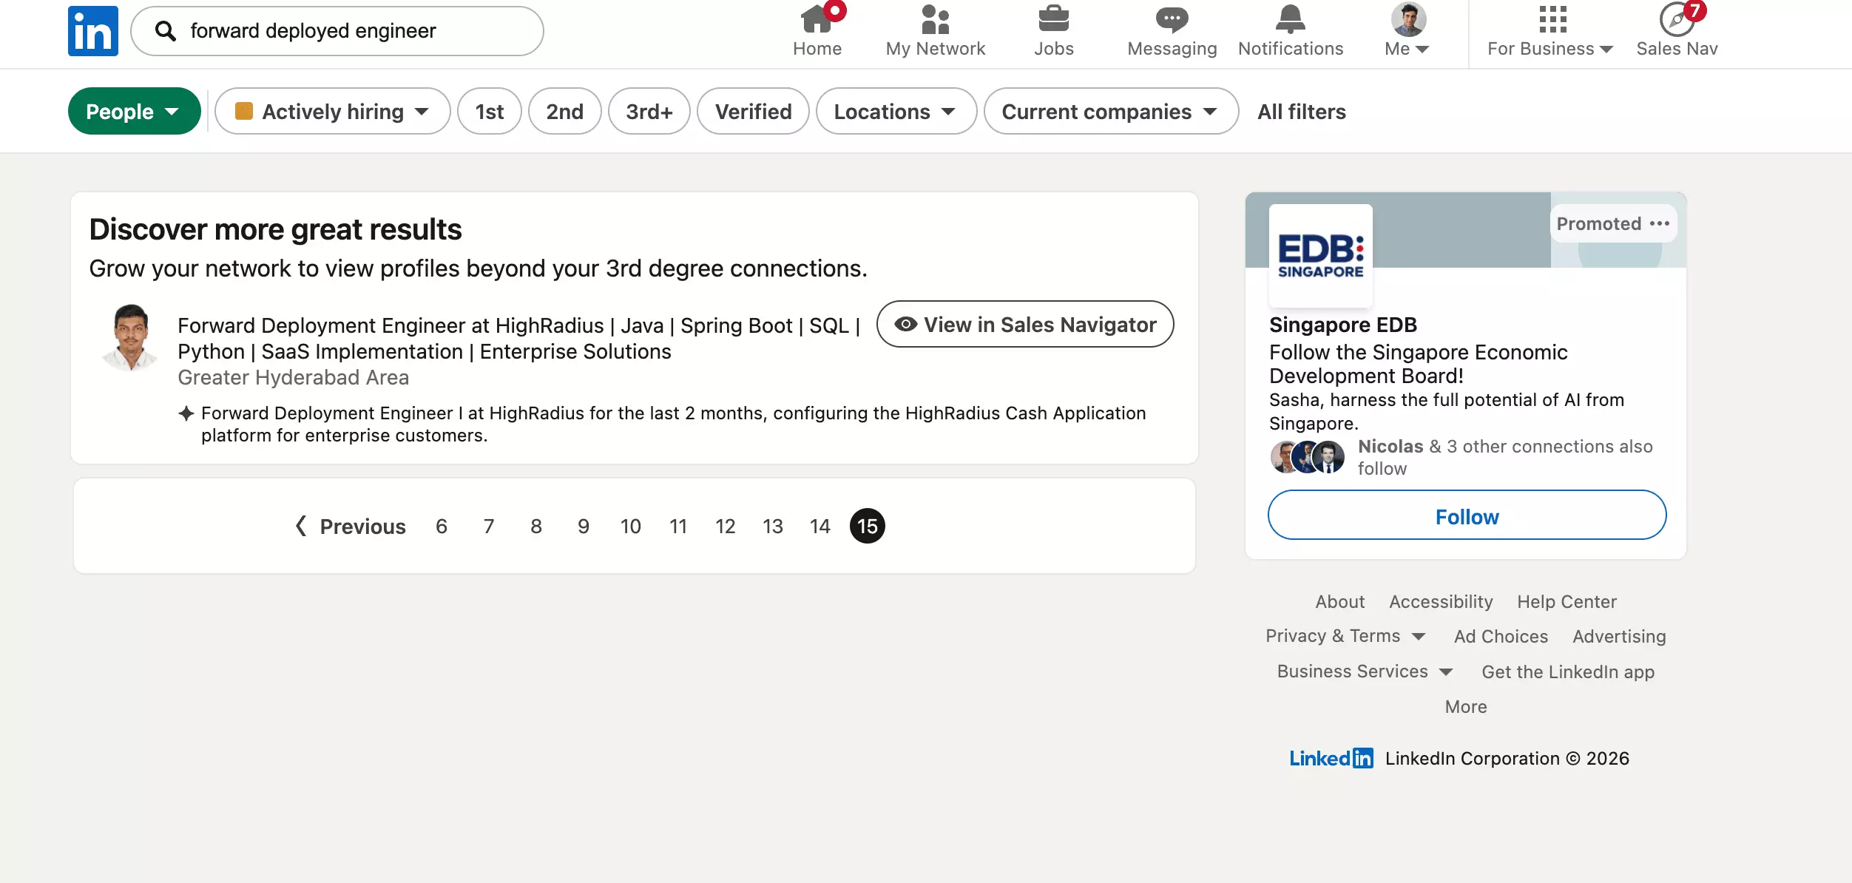Open the Sales Nav compass icon
The image size is (1852, 883).
1677,20
